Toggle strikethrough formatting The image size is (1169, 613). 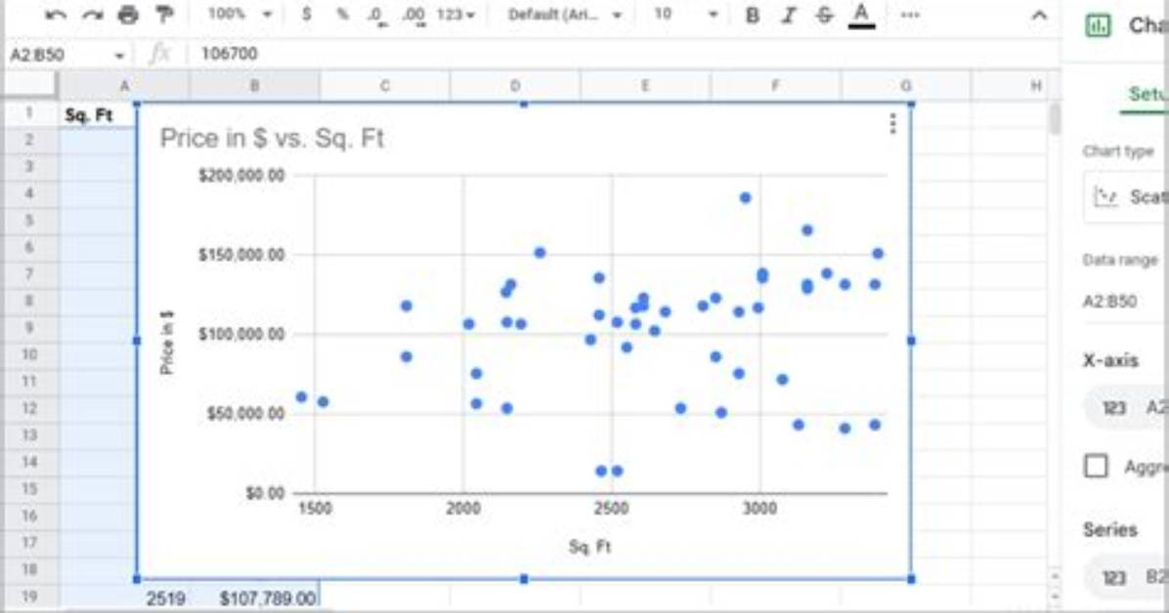824,15
